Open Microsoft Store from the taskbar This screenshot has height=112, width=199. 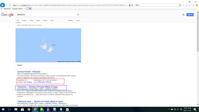22,109
